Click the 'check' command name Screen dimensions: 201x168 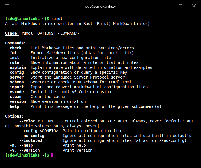pyautogui.click(x=16, y=48)
